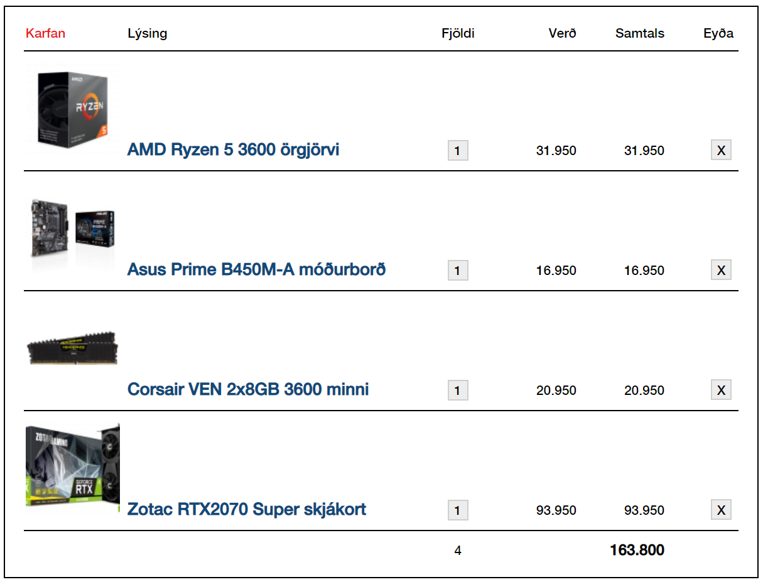Click the quantity box for Asus motherboard
The width and height of the screenshot is (763, 582).
pyautogui.click(x=457, y=271)
